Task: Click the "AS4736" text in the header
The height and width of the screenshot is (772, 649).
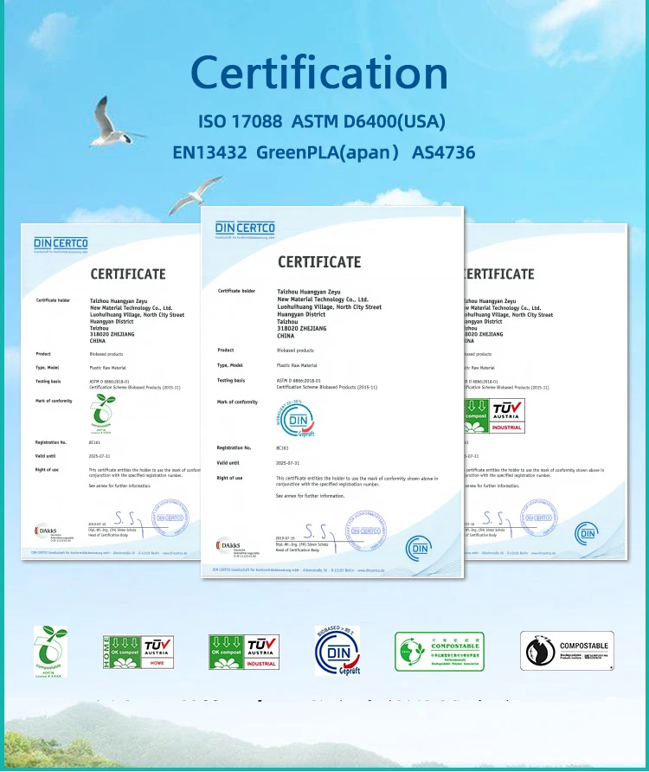Action: point(444,152)
